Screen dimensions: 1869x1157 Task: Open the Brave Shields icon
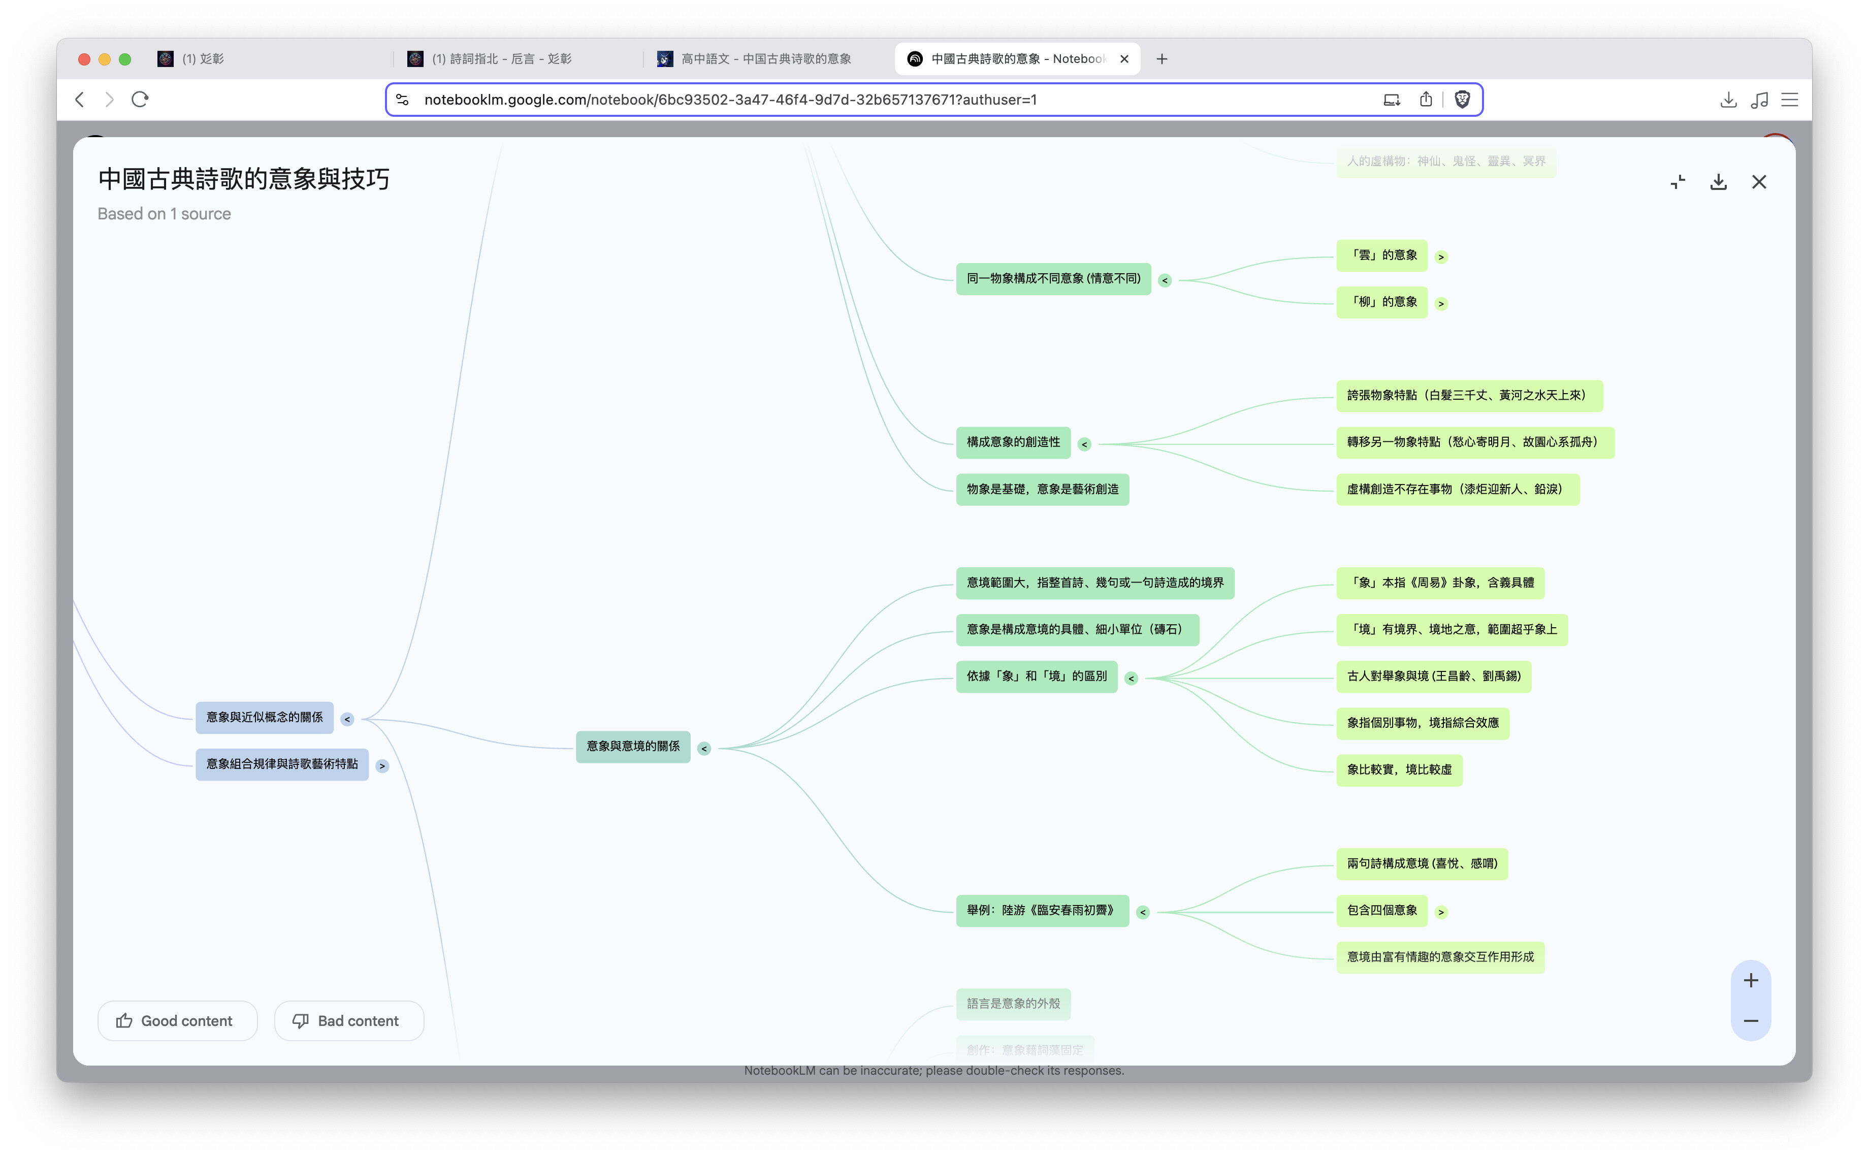[x=1461, y=100]
